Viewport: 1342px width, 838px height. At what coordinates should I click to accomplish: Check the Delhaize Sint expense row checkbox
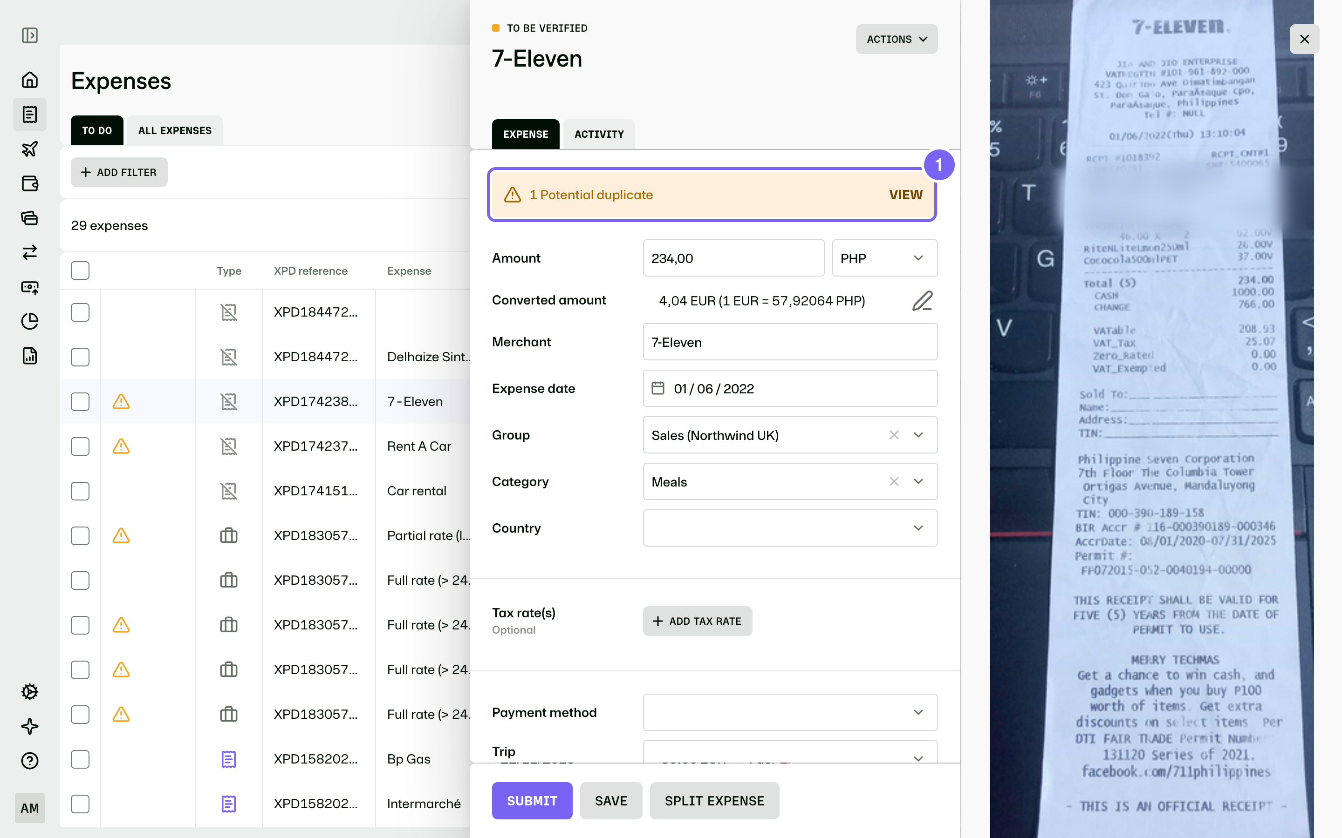coord(81,357)
